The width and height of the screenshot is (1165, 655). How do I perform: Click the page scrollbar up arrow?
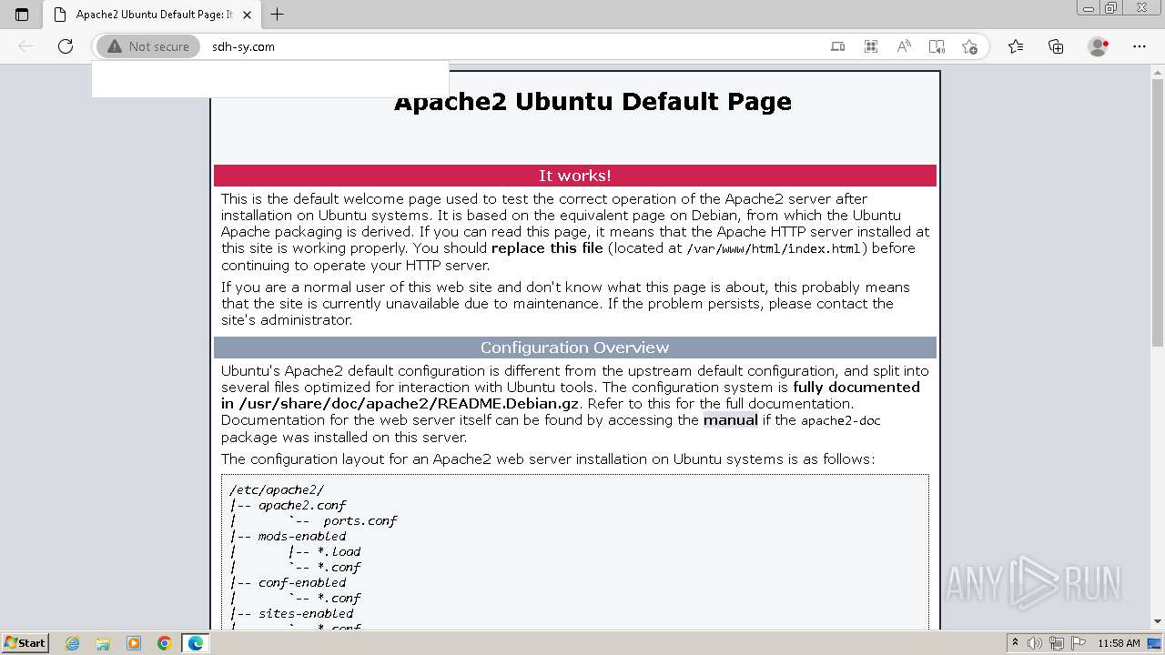tap(1158, 71)
